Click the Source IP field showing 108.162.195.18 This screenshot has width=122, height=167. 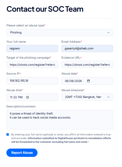[32, 81]
